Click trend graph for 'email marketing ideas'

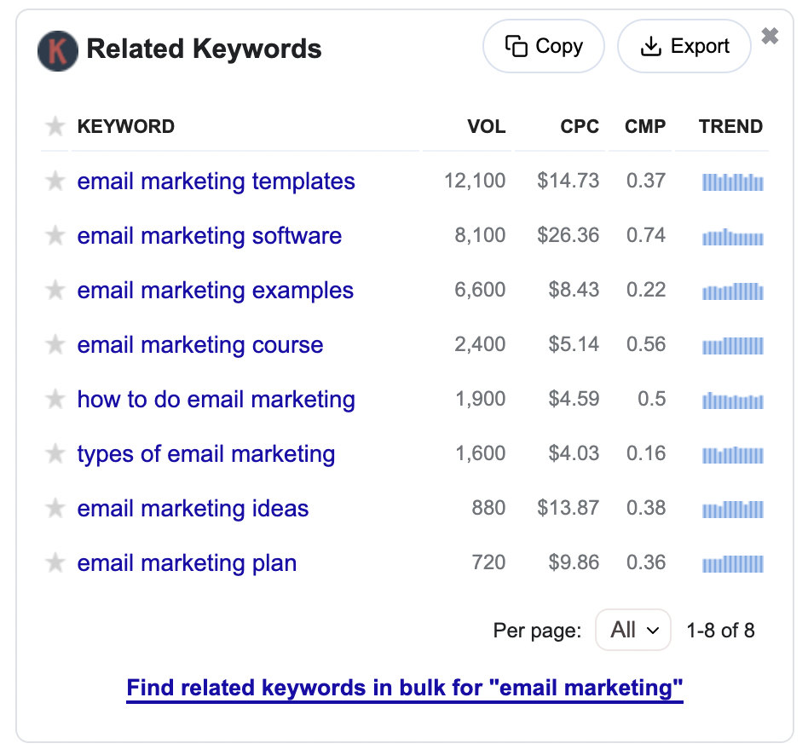(732, 510)
